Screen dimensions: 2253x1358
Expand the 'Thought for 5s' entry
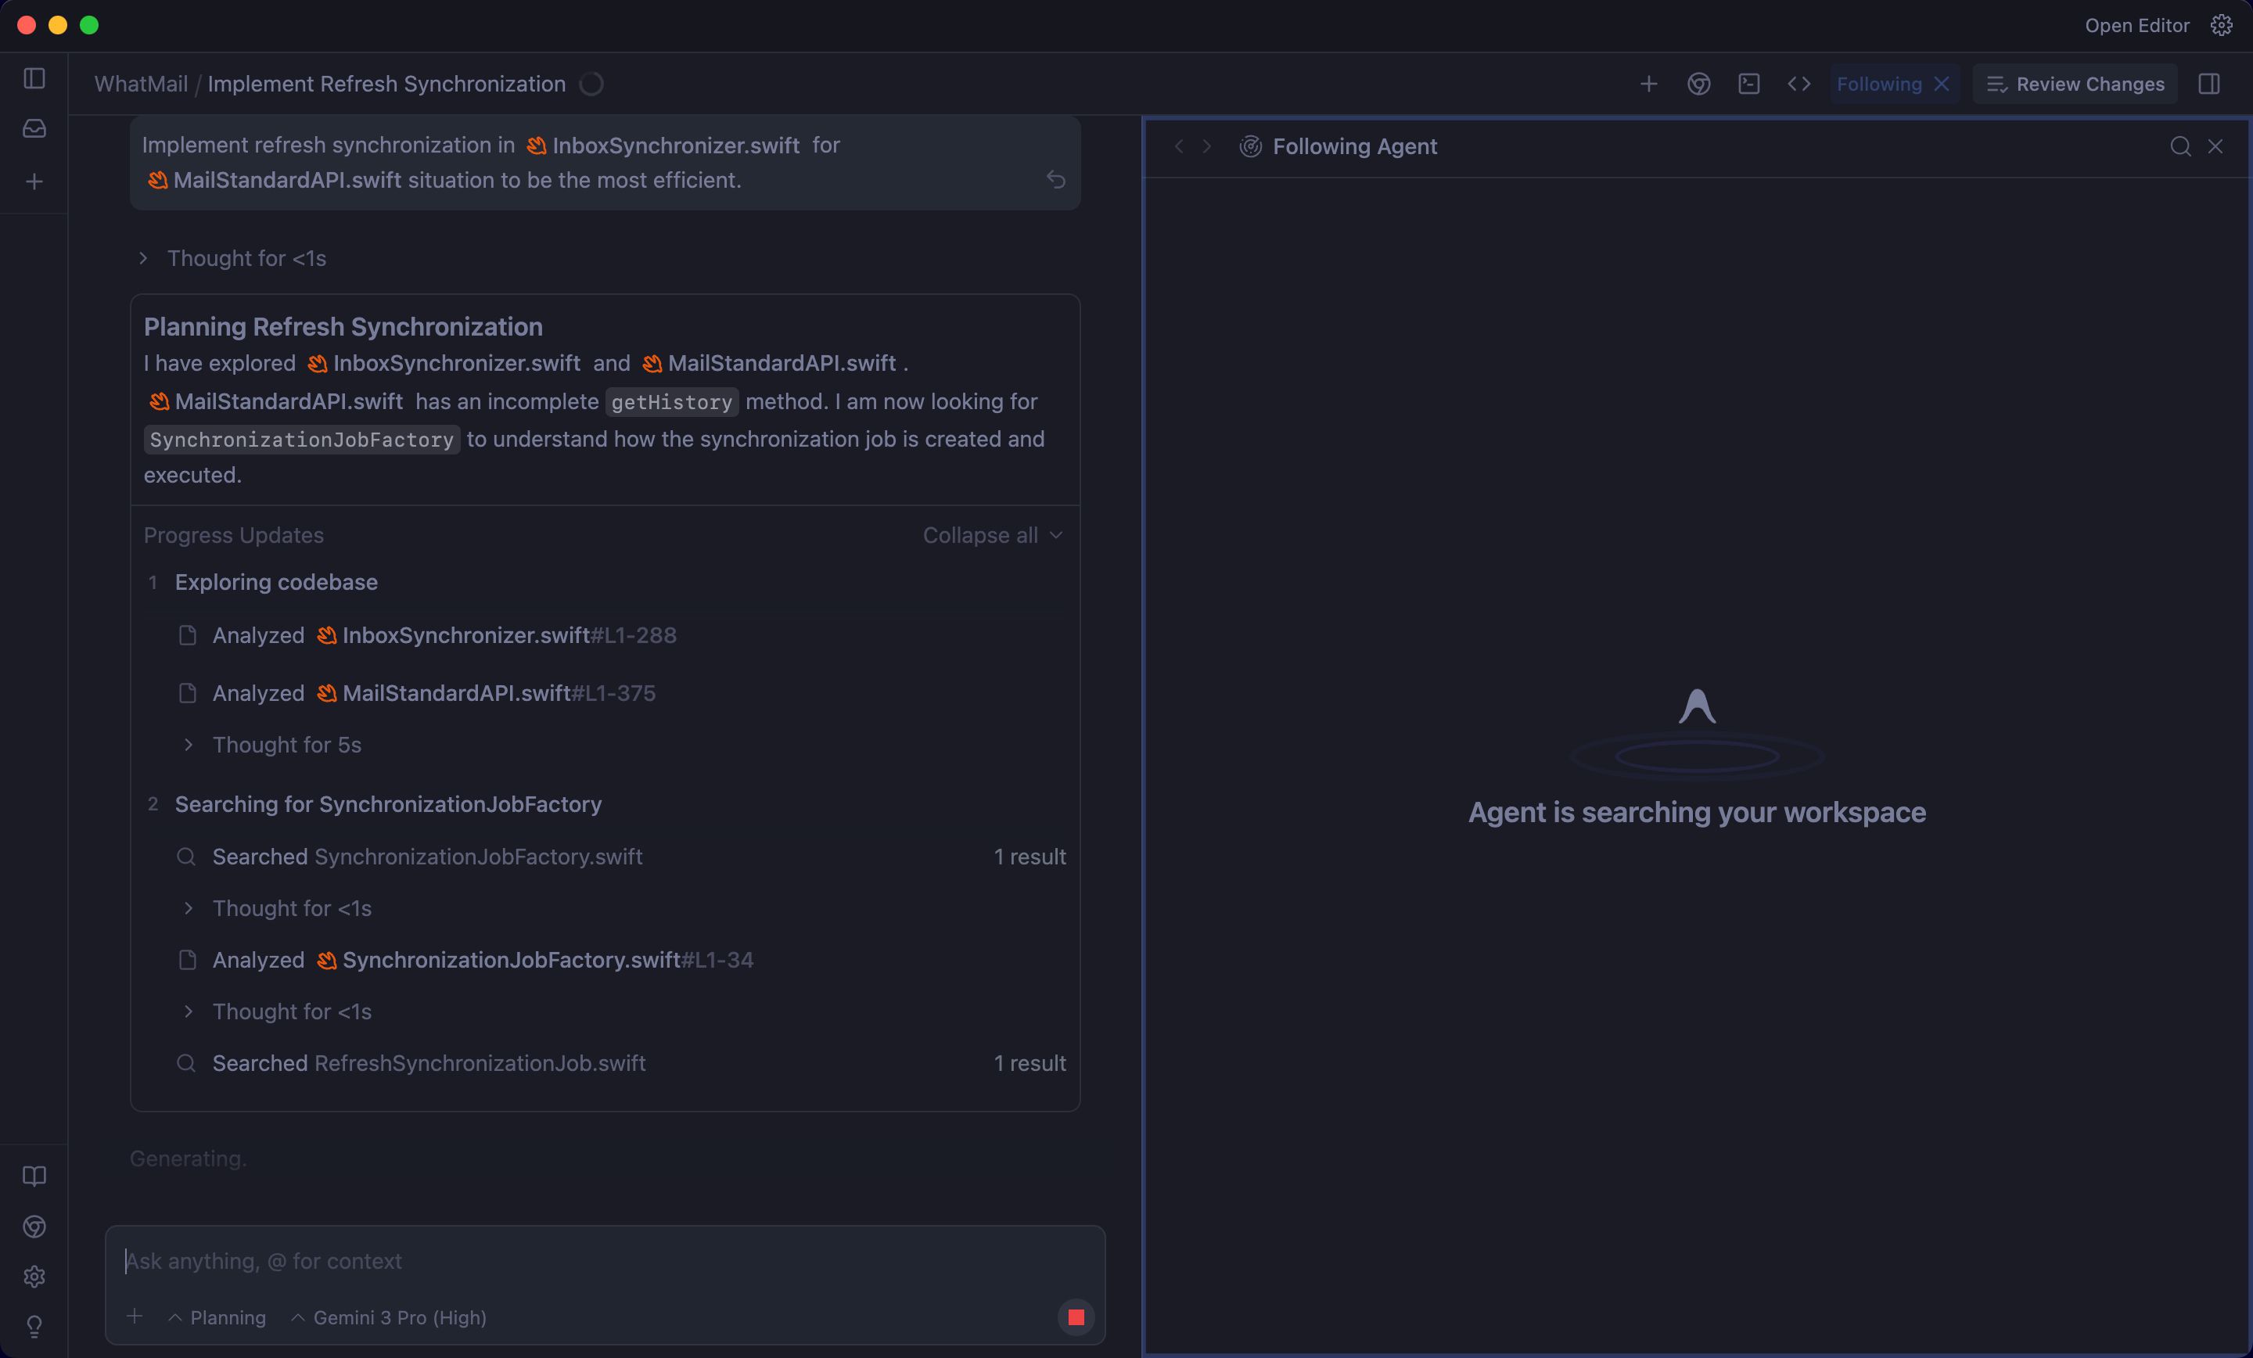(286, 745)
